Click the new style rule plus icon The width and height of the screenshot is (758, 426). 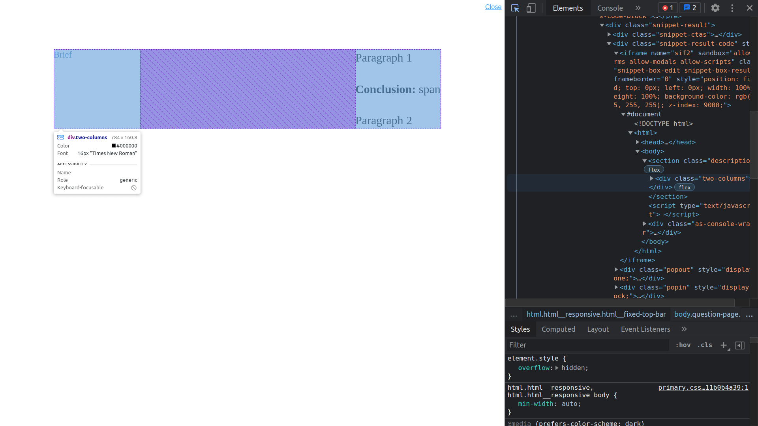click(x=724, y=345)
